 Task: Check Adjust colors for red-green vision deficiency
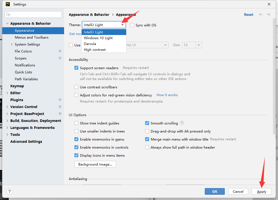point(76,95)
